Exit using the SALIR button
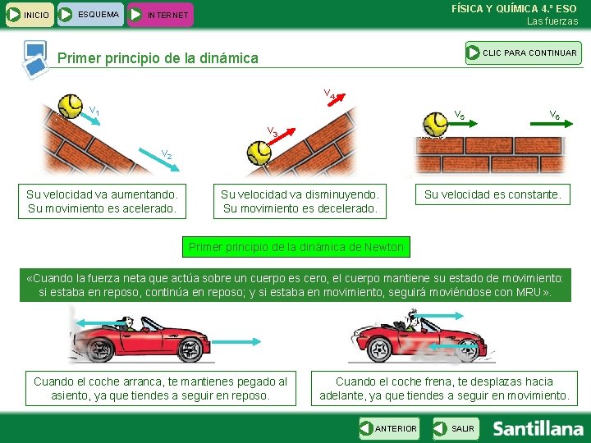 pos(456,428)
